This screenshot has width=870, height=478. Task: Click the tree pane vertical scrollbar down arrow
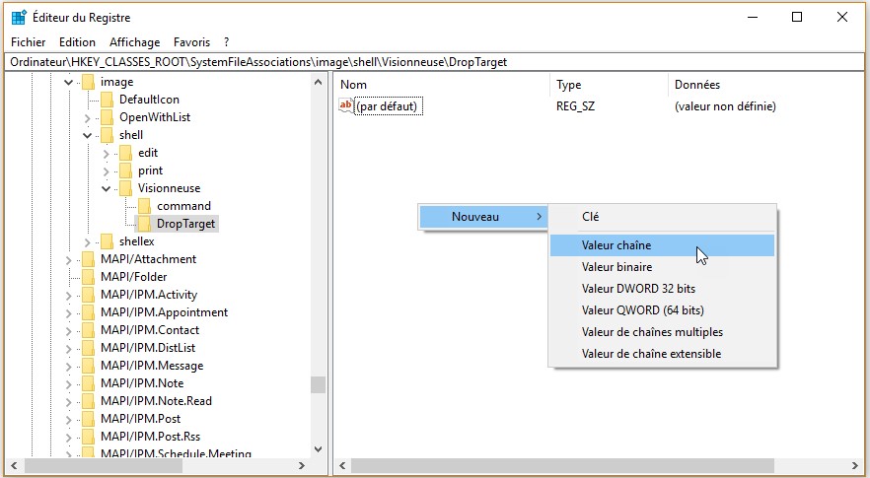pyautogui.click(x=318, y=448)
